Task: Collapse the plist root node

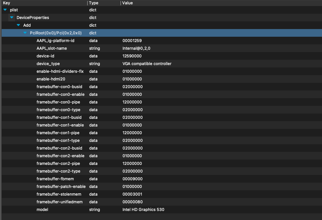Action: 5,10
